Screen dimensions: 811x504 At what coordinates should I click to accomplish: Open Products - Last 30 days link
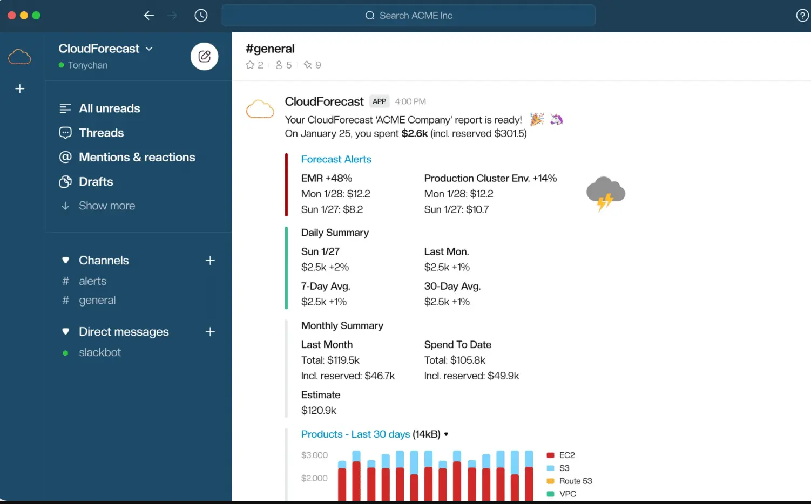(x=355, y=434)
